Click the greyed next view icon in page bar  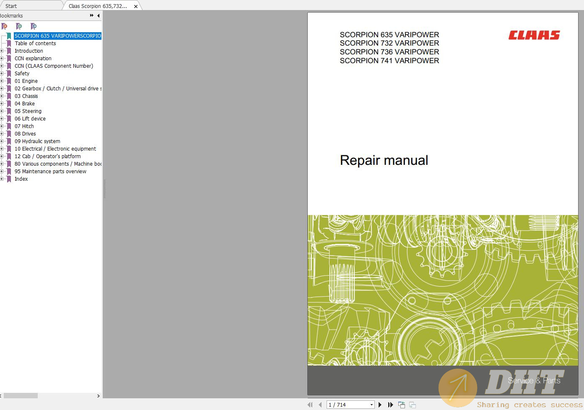coord(413,405)
